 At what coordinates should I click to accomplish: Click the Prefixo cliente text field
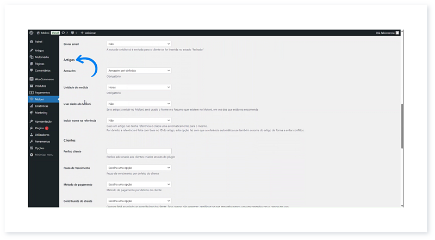(x=139, y=151)
